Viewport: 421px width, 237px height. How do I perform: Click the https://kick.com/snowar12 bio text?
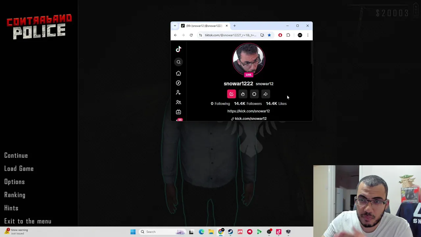coord(249,111)
